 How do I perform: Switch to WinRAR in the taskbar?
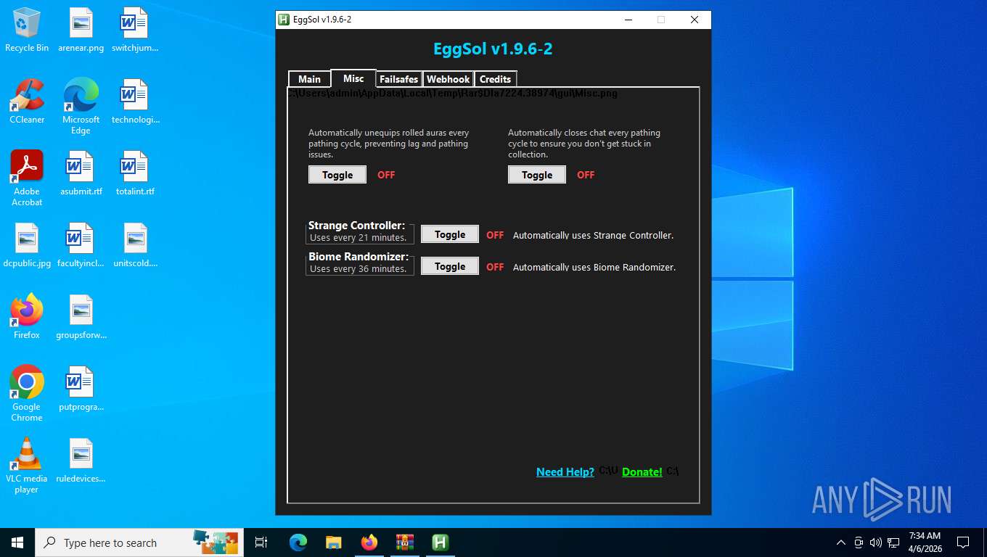click(x=405, y=542)
